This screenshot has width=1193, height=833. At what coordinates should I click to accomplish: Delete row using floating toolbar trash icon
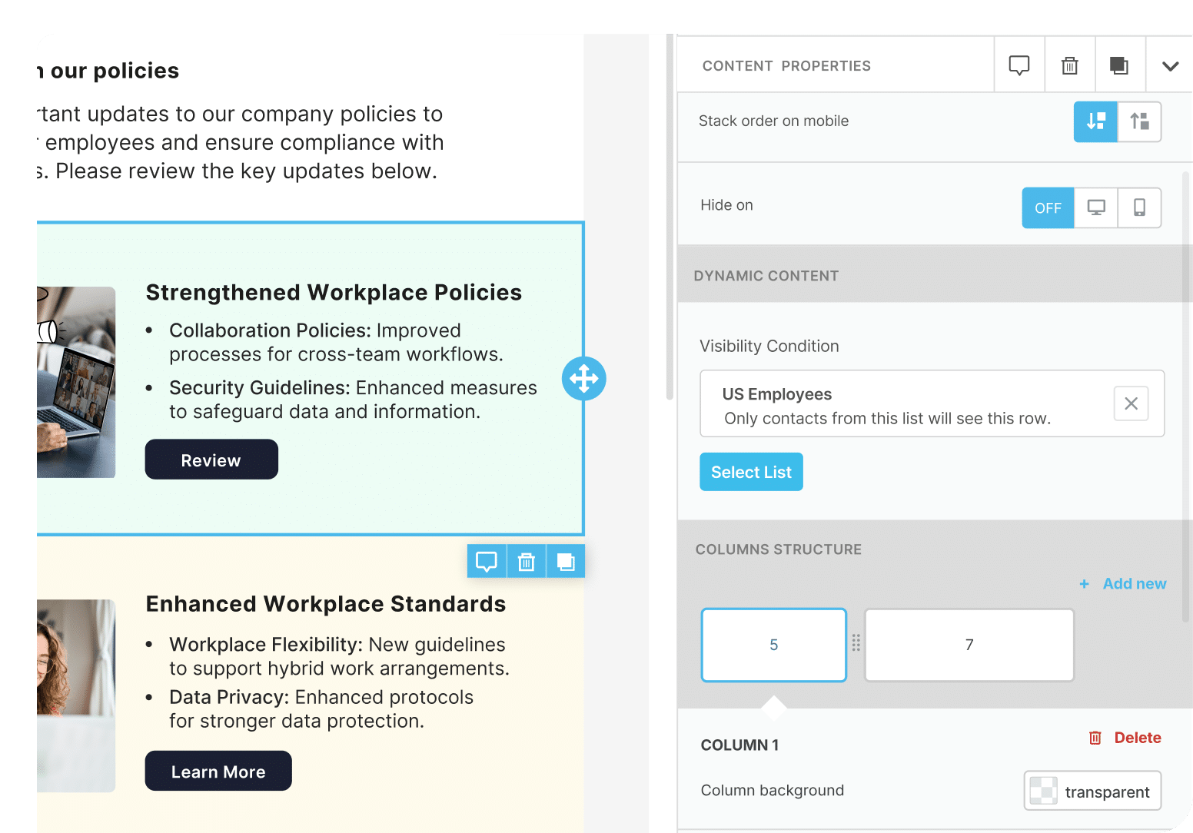click(527, 562)
